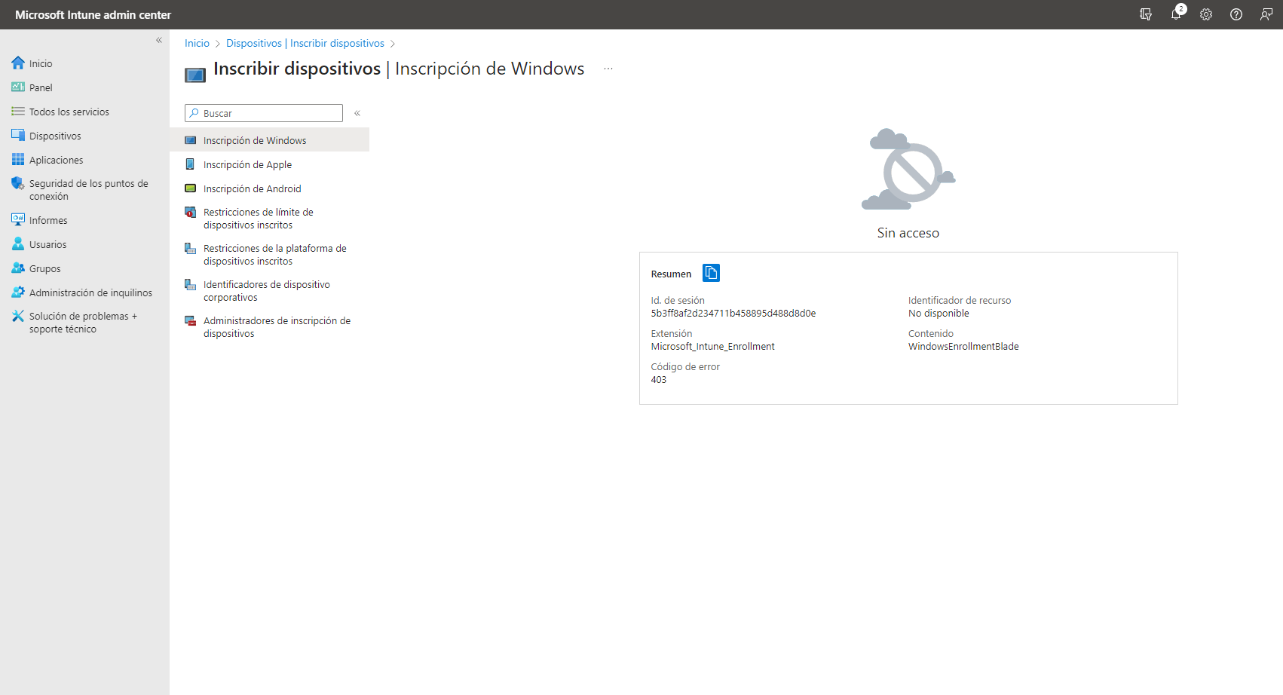Open the Grupos people icon

tap(18, 268)
